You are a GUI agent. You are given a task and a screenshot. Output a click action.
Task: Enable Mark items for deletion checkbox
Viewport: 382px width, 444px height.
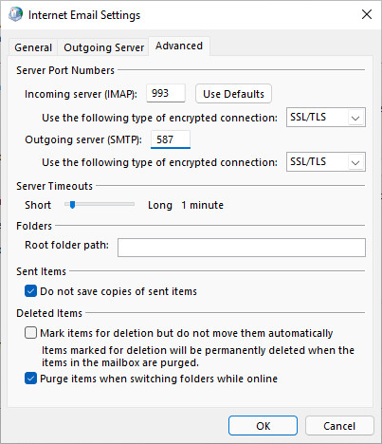[x=30, y=333]
